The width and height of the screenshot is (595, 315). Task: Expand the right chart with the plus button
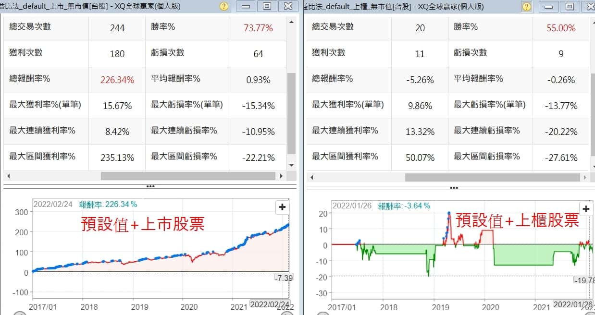586,209
